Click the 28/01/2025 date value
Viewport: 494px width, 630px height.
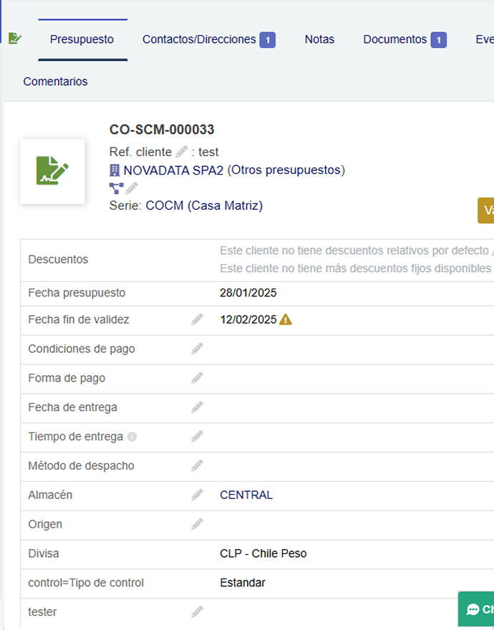(248, 293)
